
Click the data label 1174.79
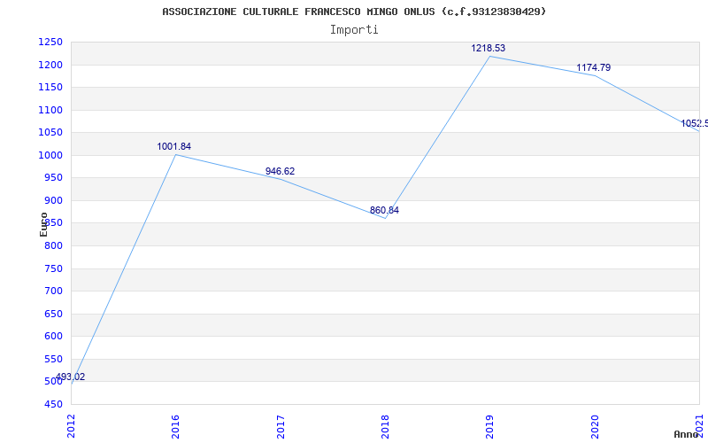point(593,67)
